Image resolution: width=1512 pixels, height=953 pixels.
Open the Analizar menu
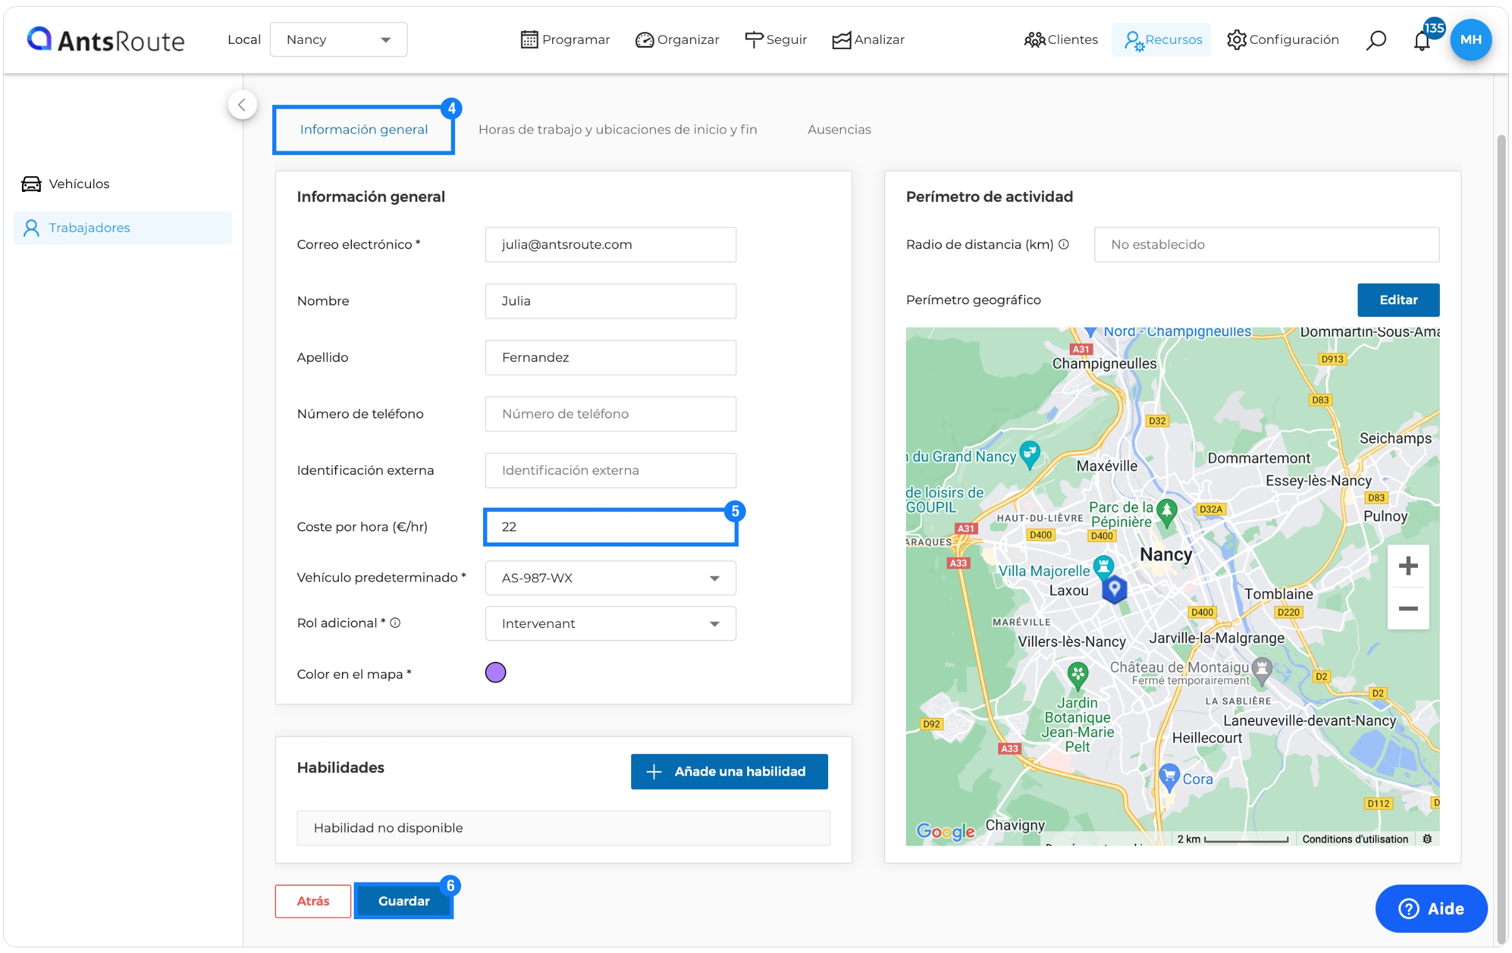(x=868, y=40)
